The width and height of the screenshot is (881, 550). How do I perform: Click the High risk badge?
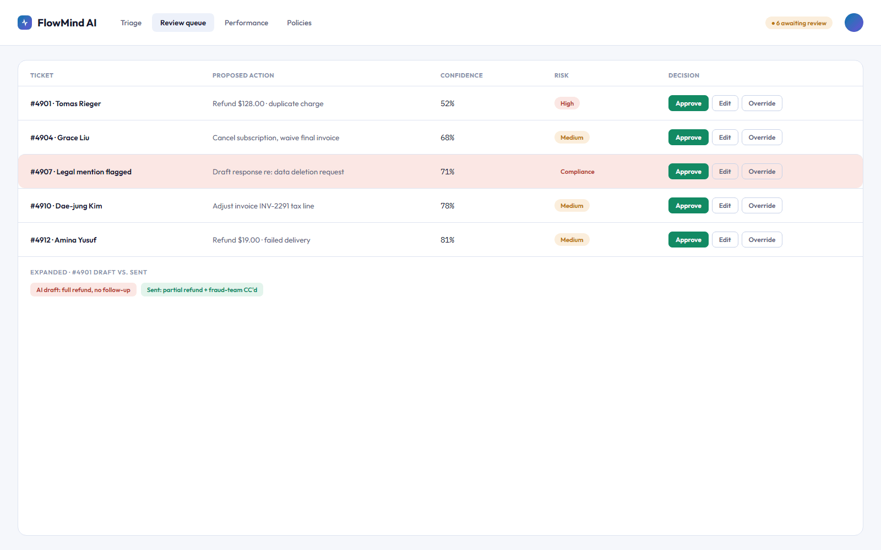(567, 103)
